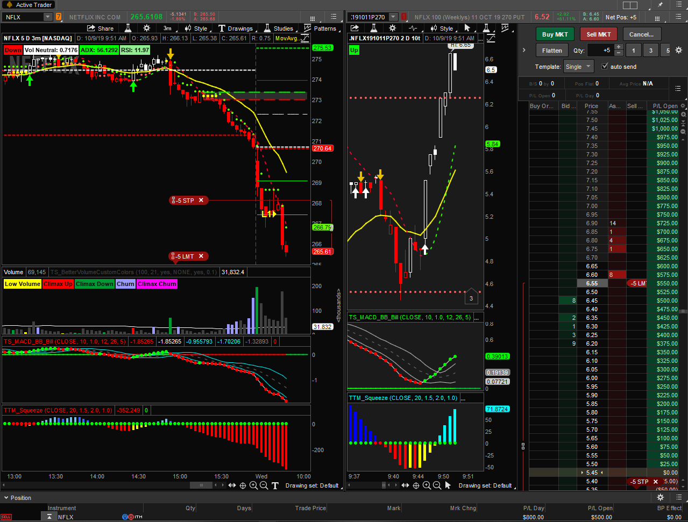Select the pointer drawing tool on option chart toolbar
Viewport: 688px width, 522px height.
click(x=467, y=28)
